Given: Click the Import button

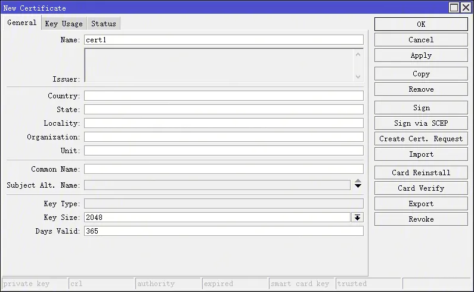Looking at the screenshot, I should pyautogui.click(x=421, y=154).
